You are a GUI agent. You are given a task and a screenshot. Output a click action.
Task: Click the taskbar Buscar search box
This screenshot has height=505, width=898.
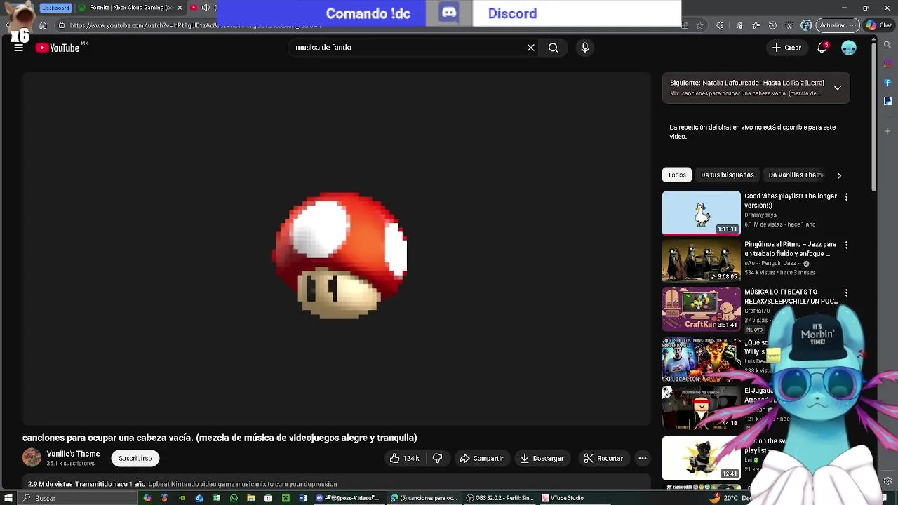click(x=77, y=498)
